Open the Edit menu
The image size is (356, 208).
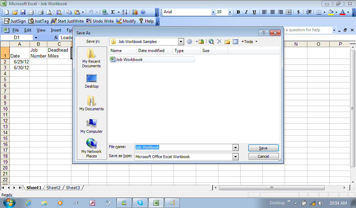28,30
